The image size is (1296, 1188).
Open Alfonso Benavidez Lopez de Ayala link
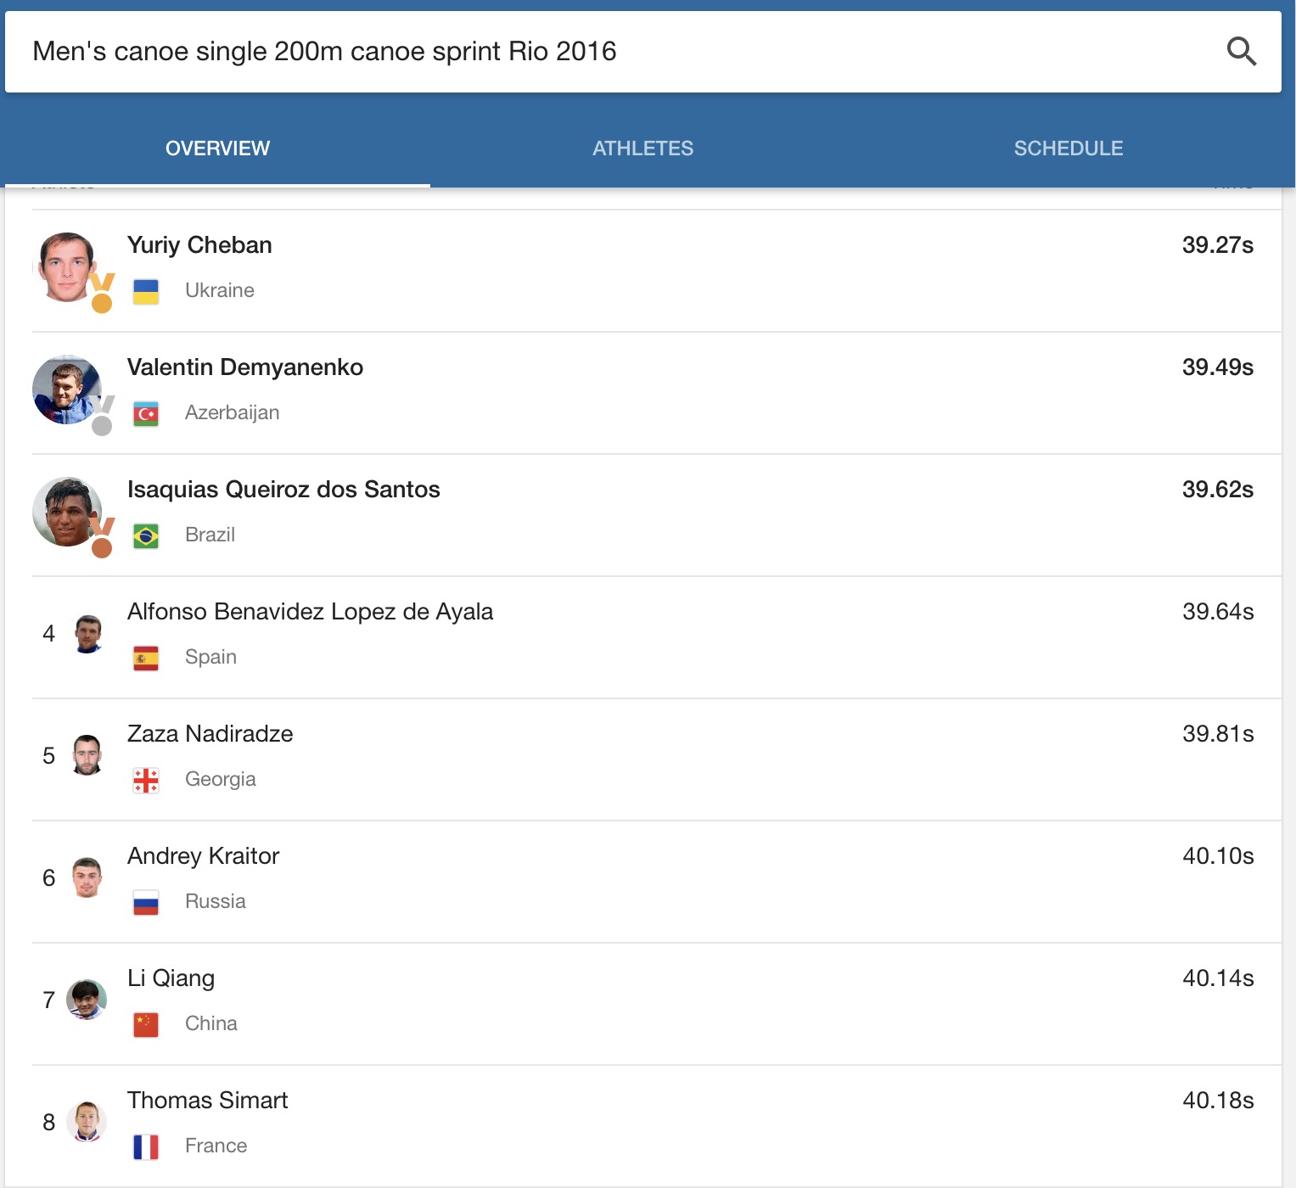(310, 612)
